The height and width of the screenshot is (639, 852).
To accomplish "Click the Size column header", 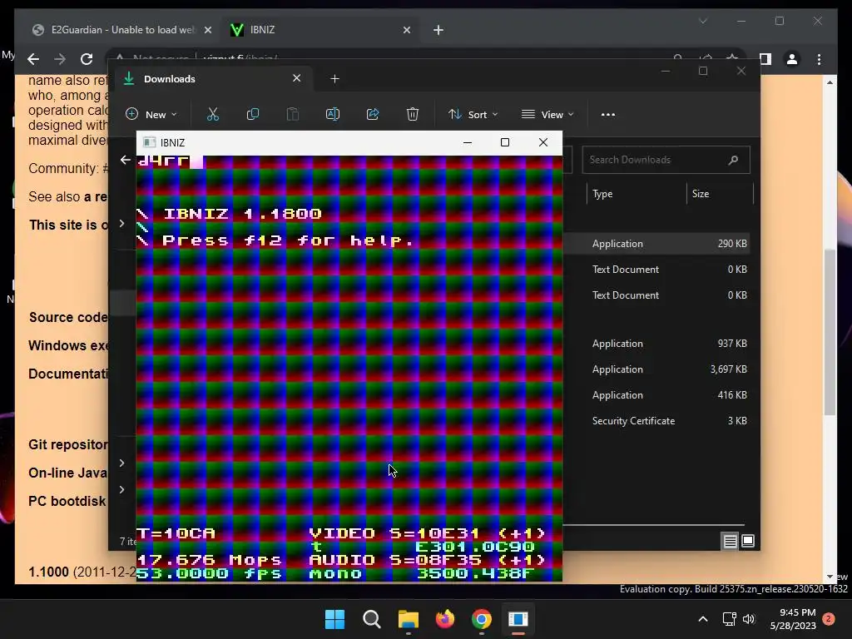I will [701, 193].
